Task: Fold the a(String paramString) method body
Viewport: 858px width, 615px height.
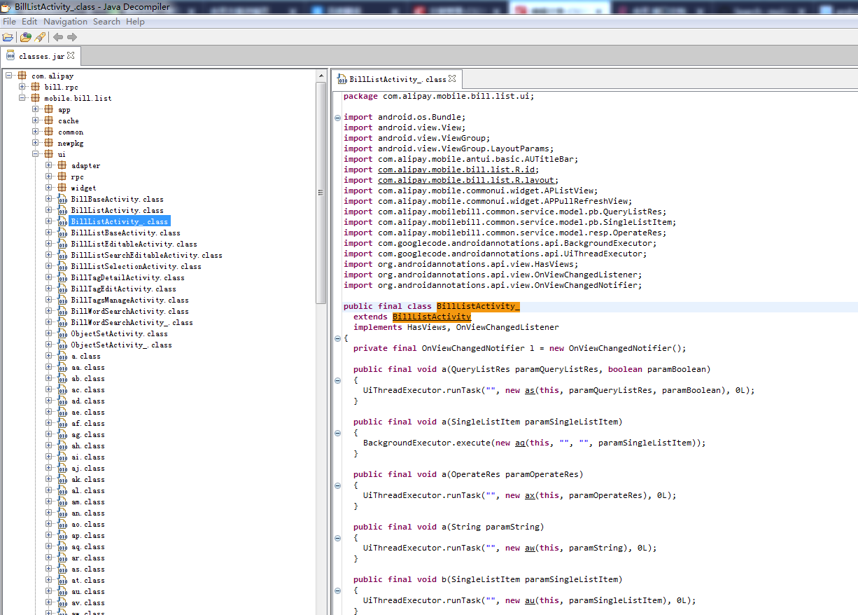Action: (338, 537)
